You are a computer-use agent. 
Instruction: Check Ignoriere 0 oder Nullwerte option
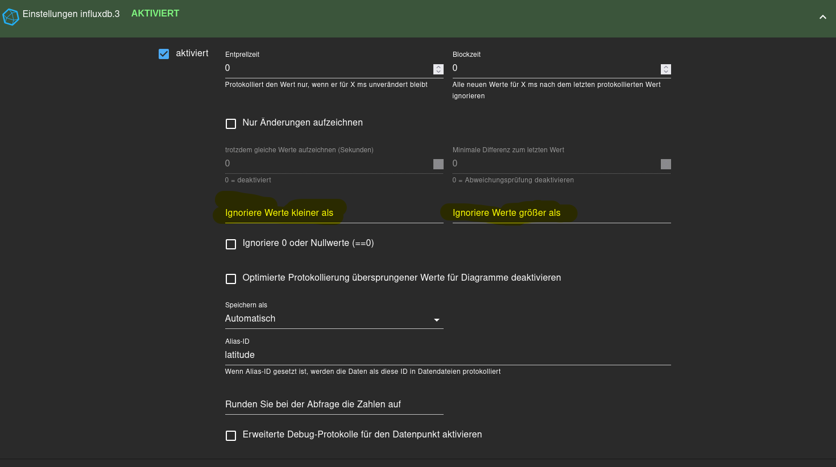point(231,244)
